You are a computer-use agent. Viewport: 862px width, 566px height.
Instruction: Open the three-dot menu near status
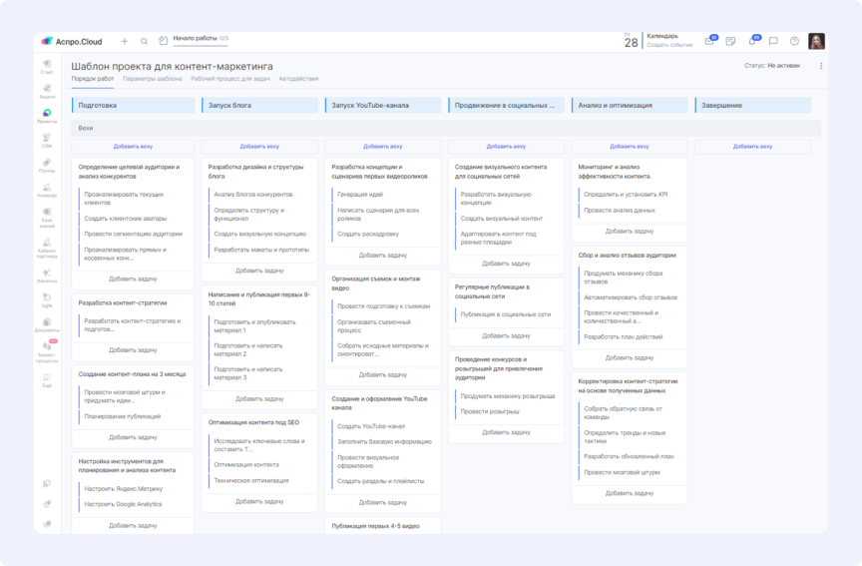tap(821, 66)
